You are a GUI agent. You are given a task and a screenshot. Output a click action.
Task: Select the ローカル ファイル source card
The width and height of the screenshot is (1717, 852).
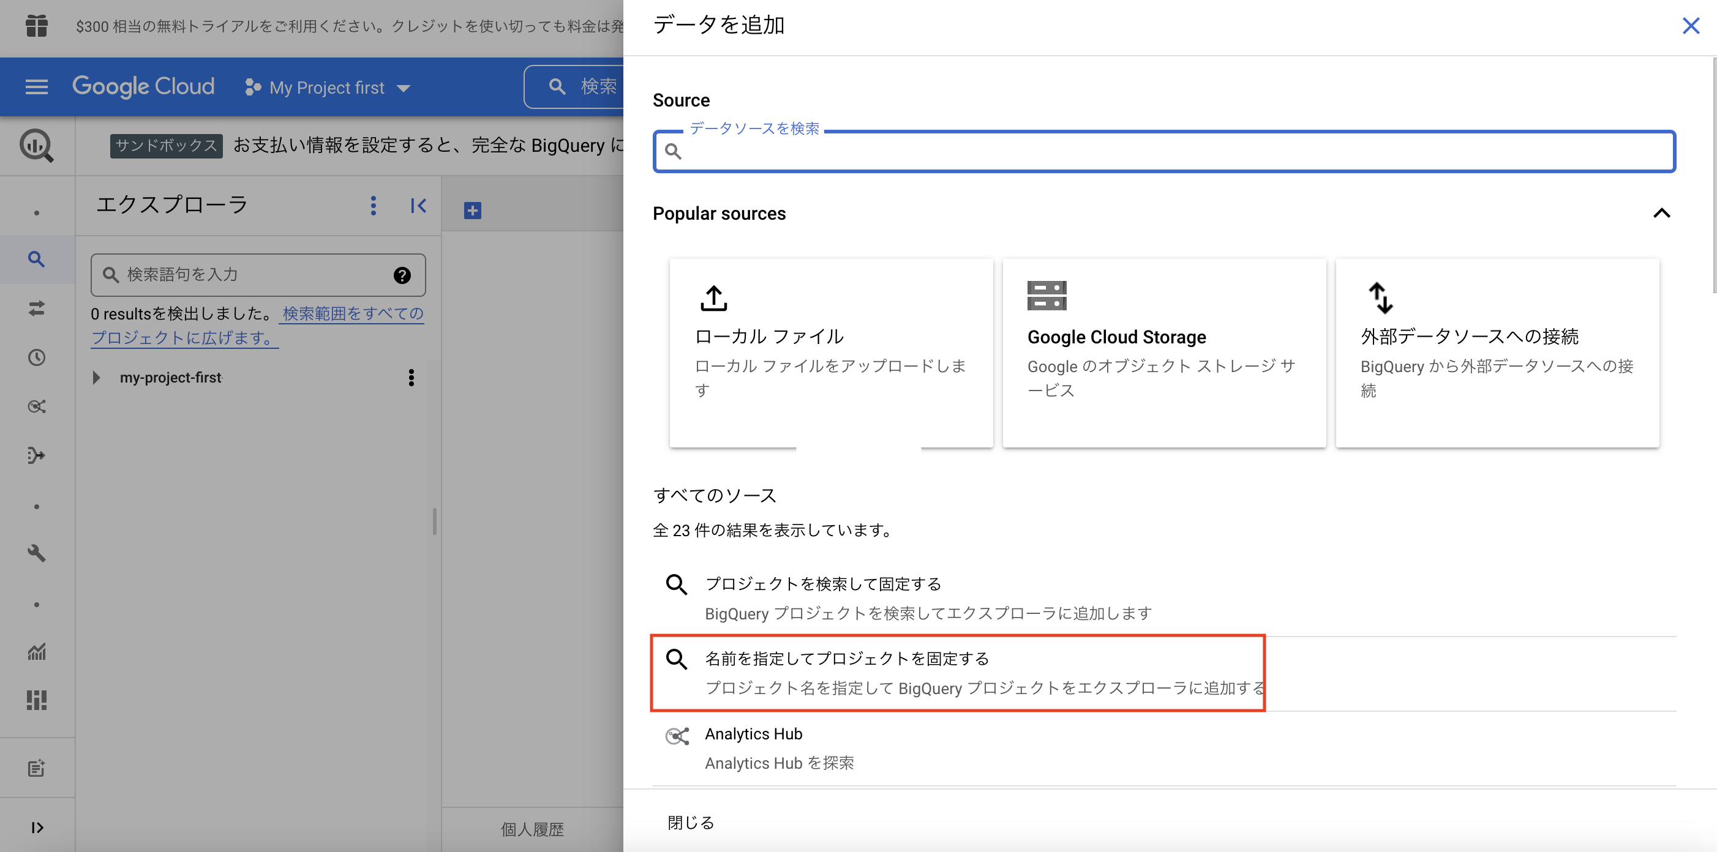click(x=831, y=353)
